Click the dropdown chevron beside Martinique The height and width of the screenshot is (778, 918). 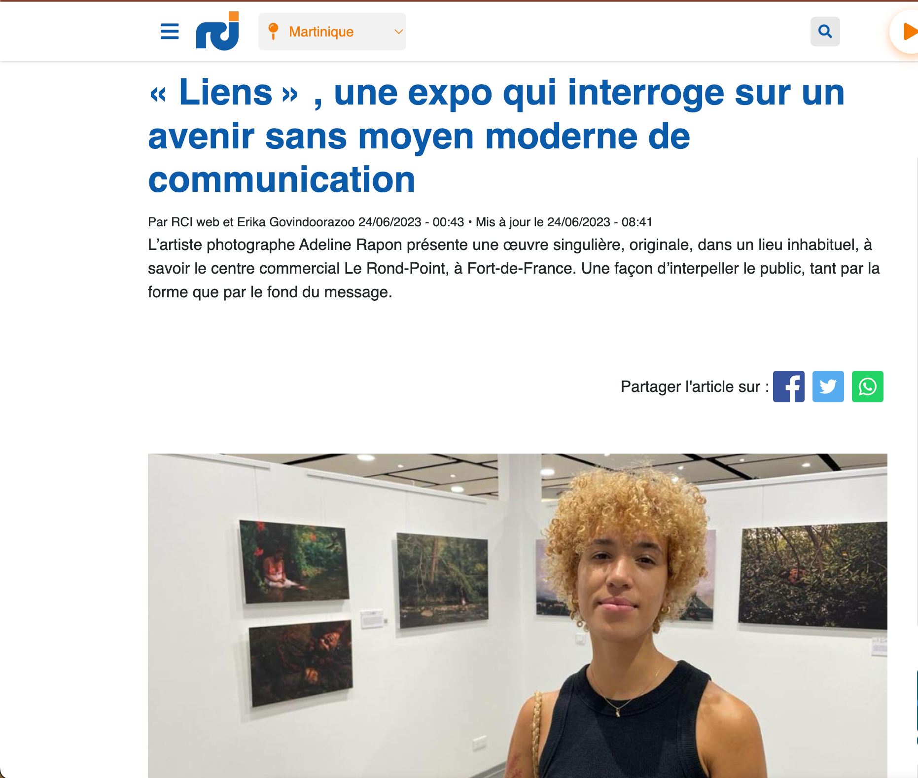[398, 32]
